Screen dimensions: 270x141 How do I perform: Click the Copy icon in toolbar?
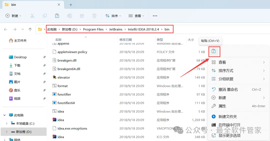point(44,16)
